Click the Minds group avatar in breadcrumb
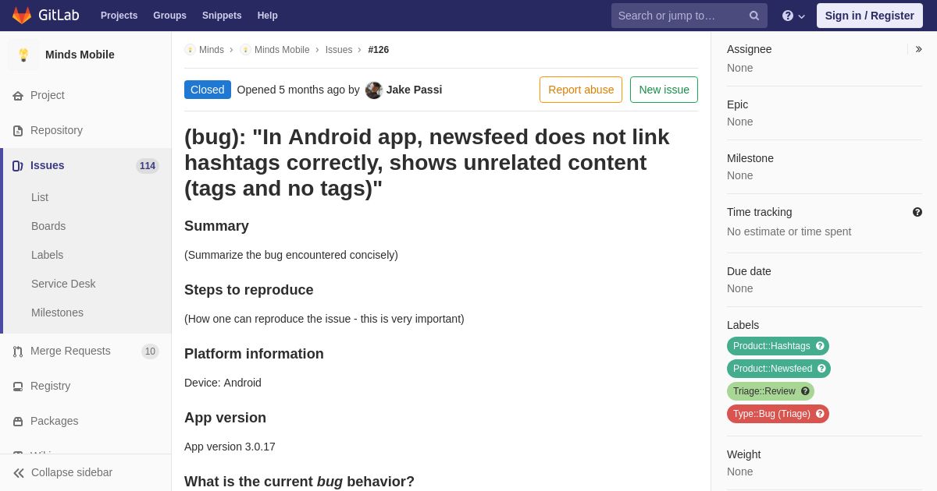The image size is (937, 491). pos(190,50)
